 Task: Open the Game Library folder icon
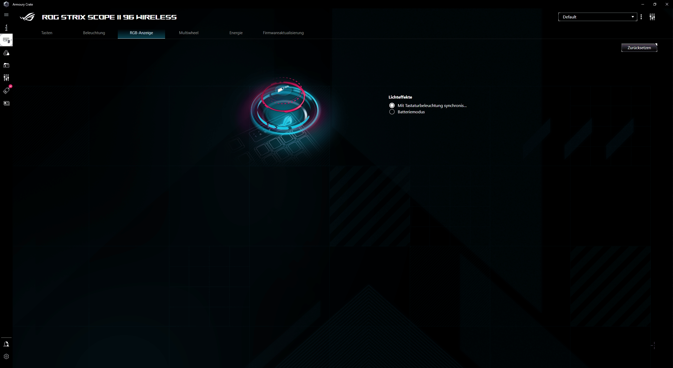coord(6,65)
